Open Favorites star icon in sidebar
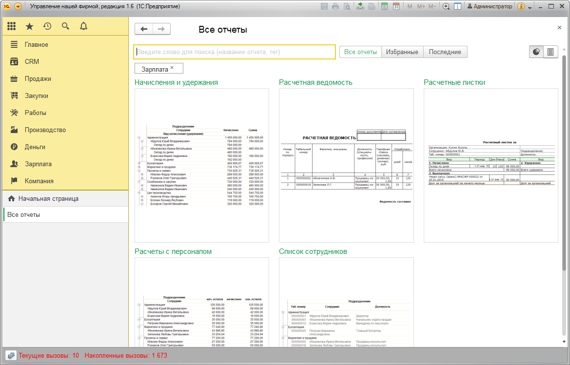 (x=29, y=26)
